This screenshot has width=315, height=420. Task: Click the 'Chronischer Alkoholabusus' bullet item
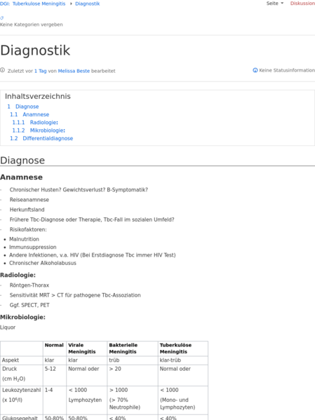(x=43, y=264)
